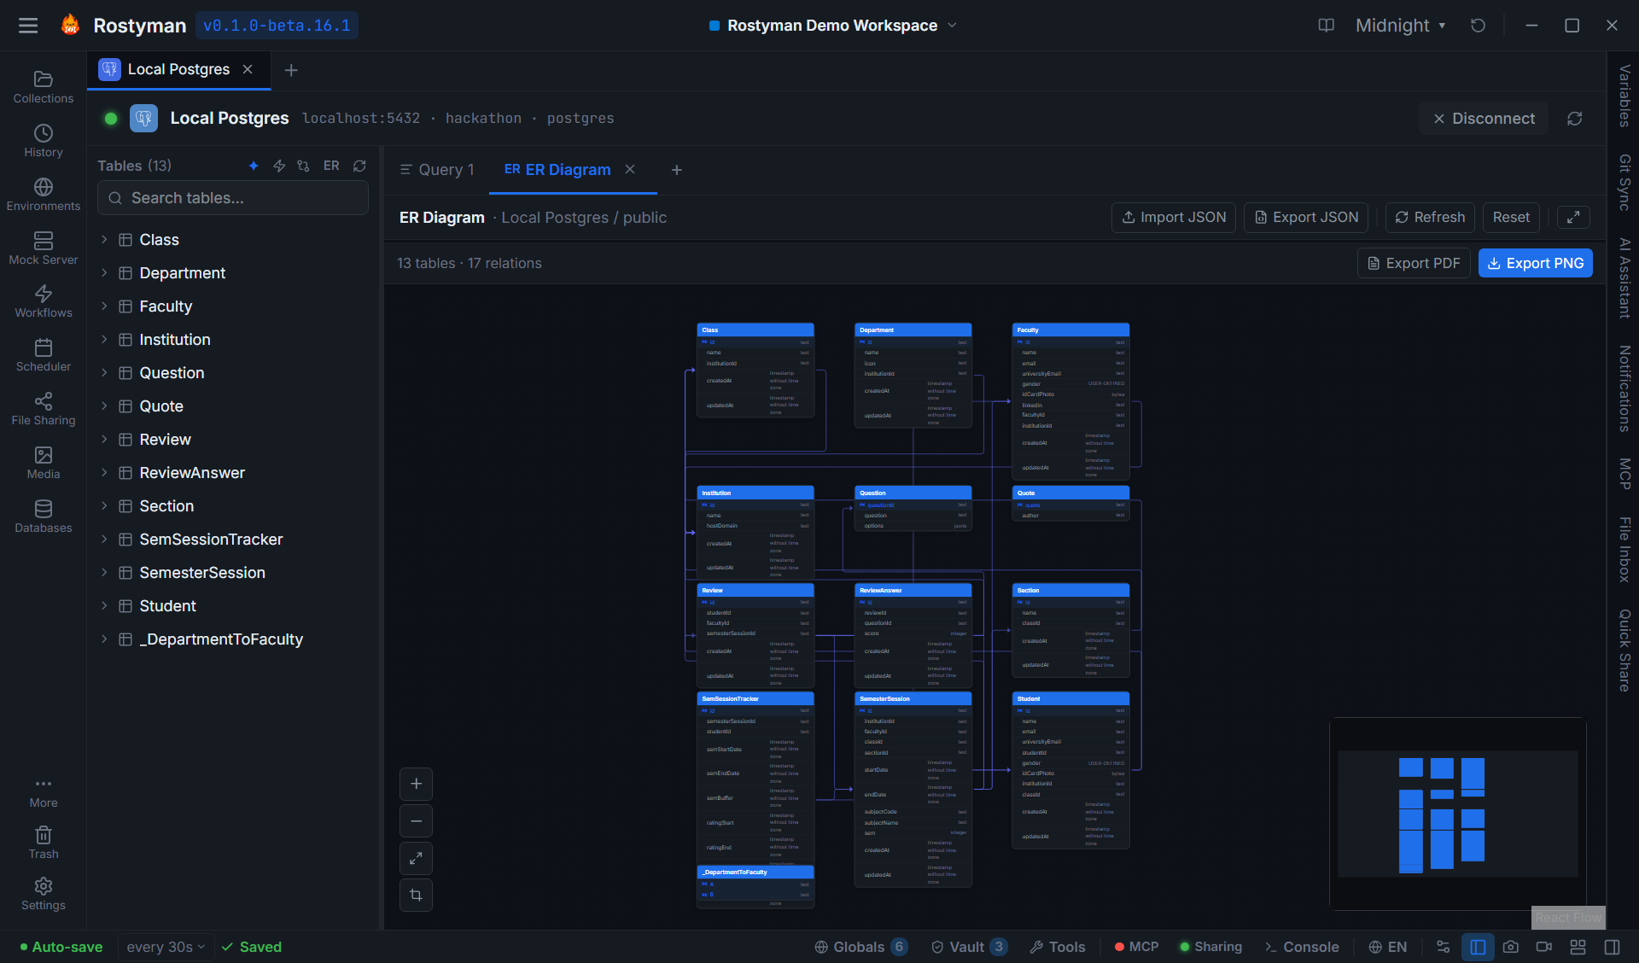This screenshot has height=963, width=1639.
Task: Expand the Department table node
Action: tap(104, 273)
